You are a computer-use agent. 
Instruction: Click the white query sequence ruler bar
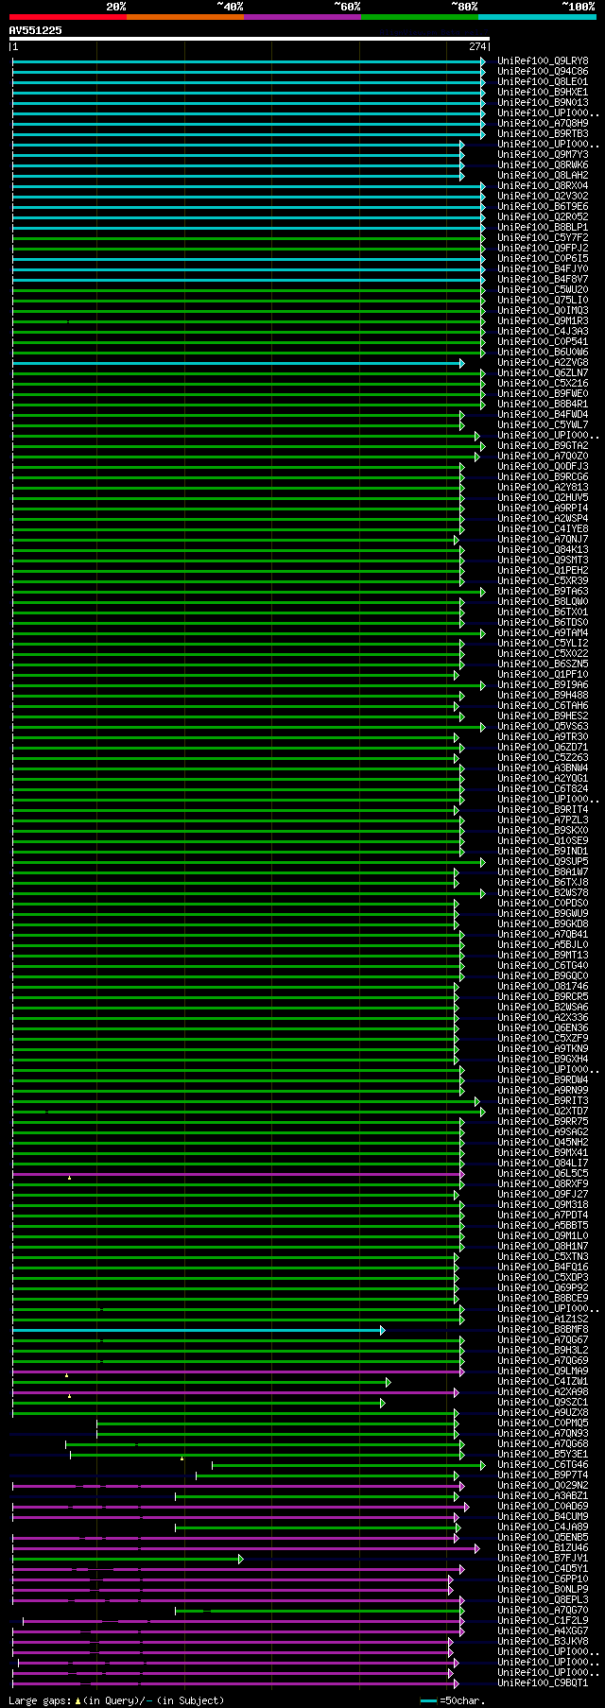tap(250, 39)
